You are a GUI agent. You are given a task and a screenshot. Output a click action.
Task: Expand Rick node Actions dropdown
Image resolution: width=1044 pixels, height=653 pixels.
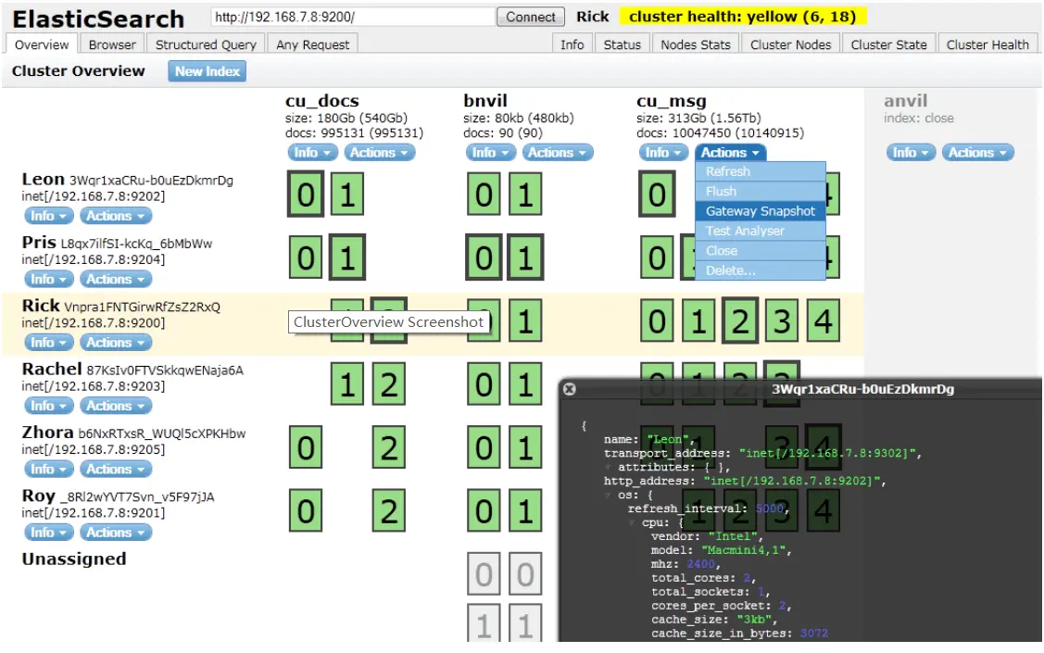click(116, 342)
